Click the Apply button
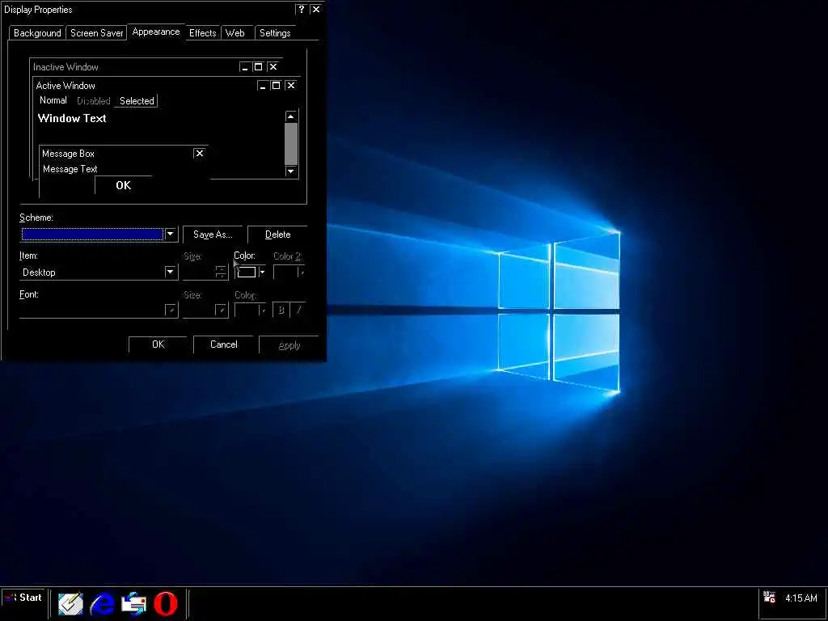Screen dimensions: 828x621 289,344
